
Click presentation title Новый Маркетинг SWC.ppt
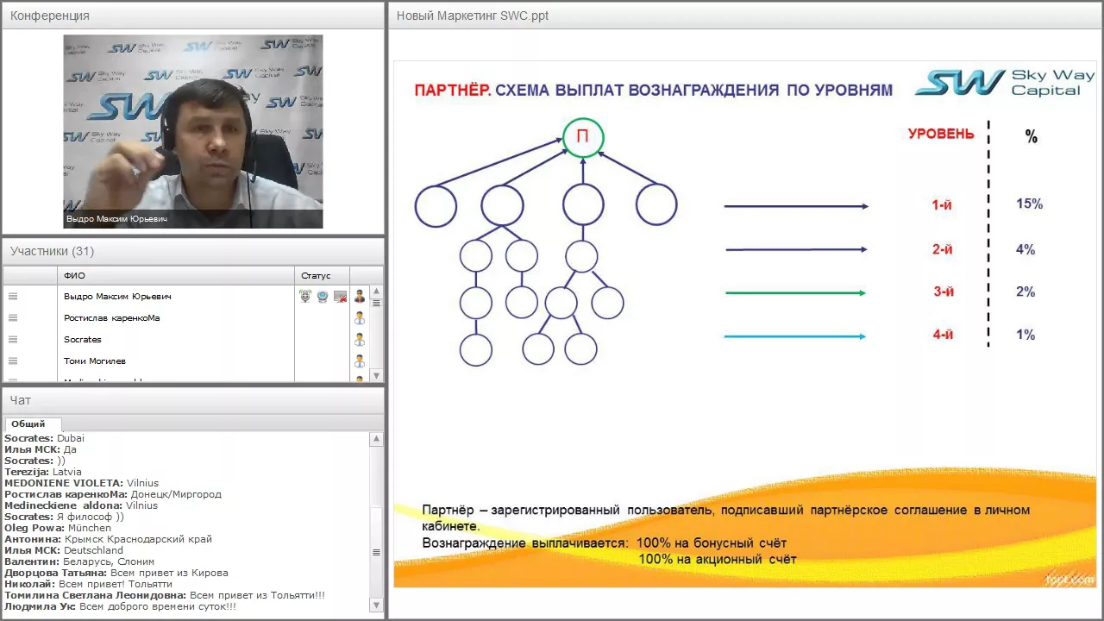pos(472,16)
